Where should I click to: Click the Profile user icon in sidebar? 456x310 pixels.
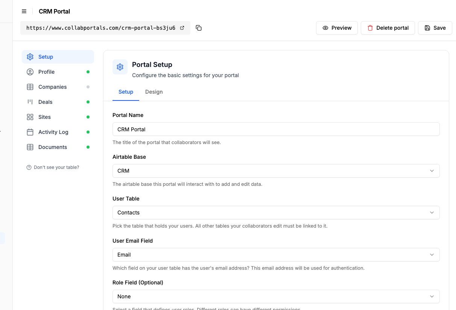[x=30, y=72]
